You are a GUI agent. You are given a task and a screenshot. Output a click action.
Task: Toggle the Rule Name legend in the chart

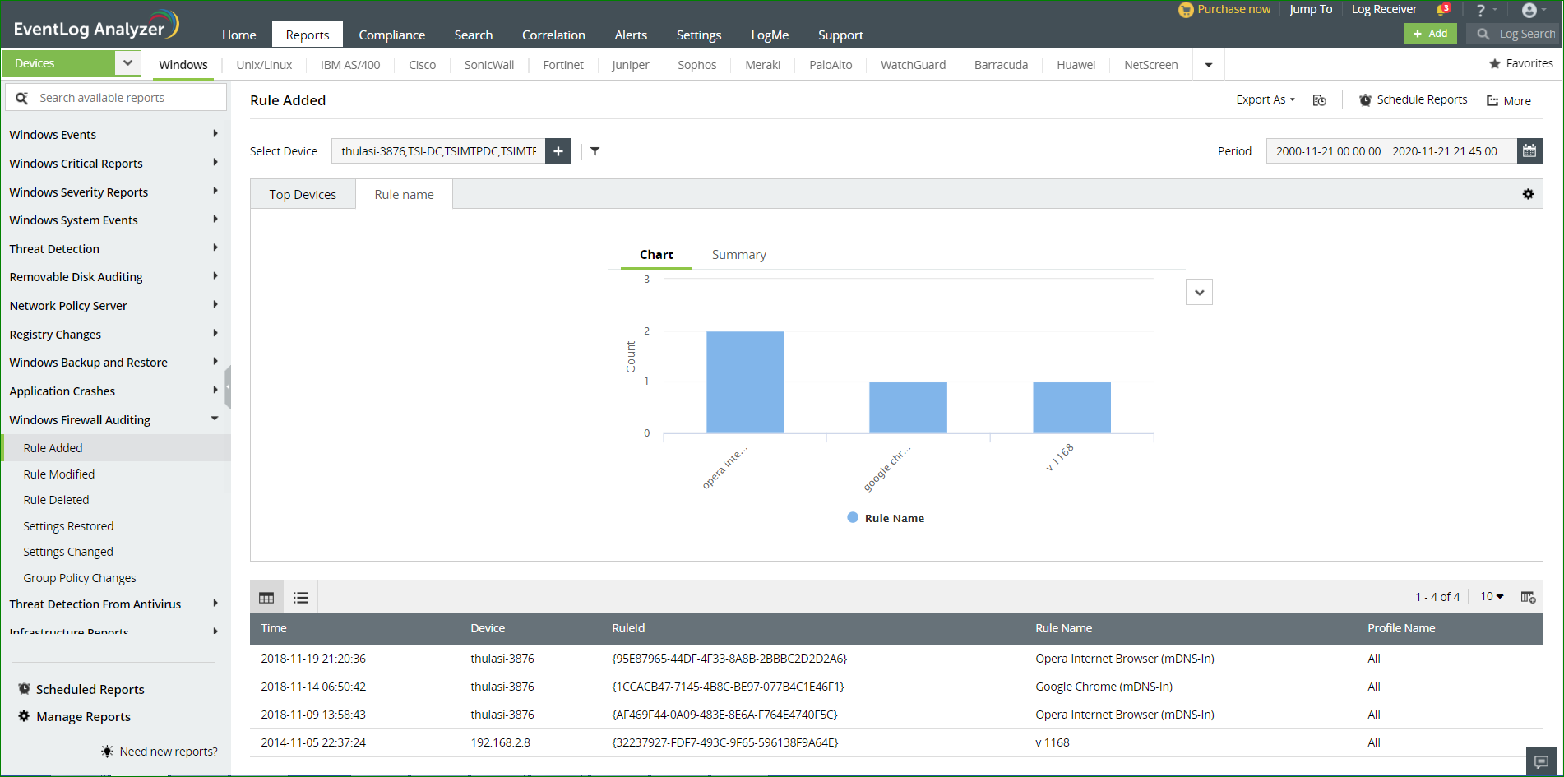point(886,517)
